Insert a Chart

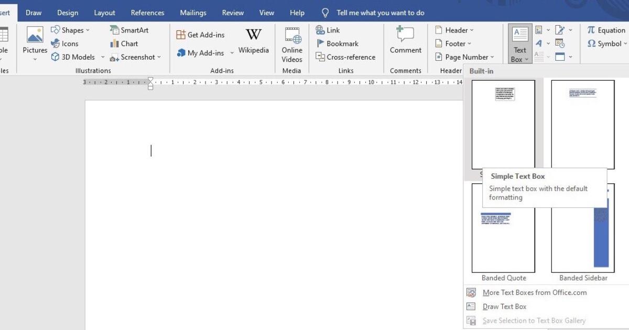tap(124, 43)
